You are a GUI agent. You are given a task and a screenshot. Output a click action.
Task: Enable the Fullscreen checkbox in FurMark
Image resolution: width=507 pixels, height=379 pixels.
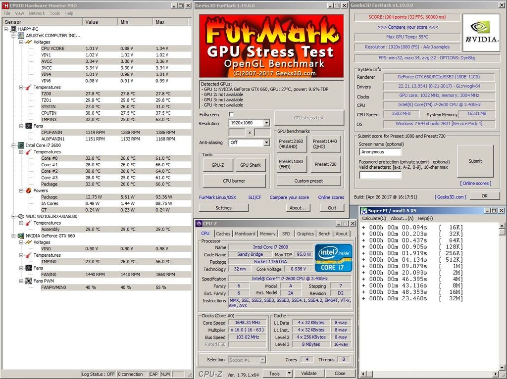click(231, 114)
